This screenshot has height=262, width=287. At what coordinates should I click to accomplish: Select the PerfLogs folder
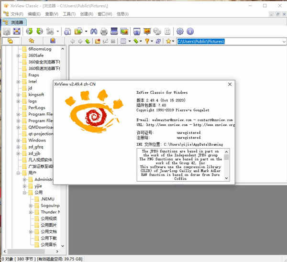click(x=37, y=108)
